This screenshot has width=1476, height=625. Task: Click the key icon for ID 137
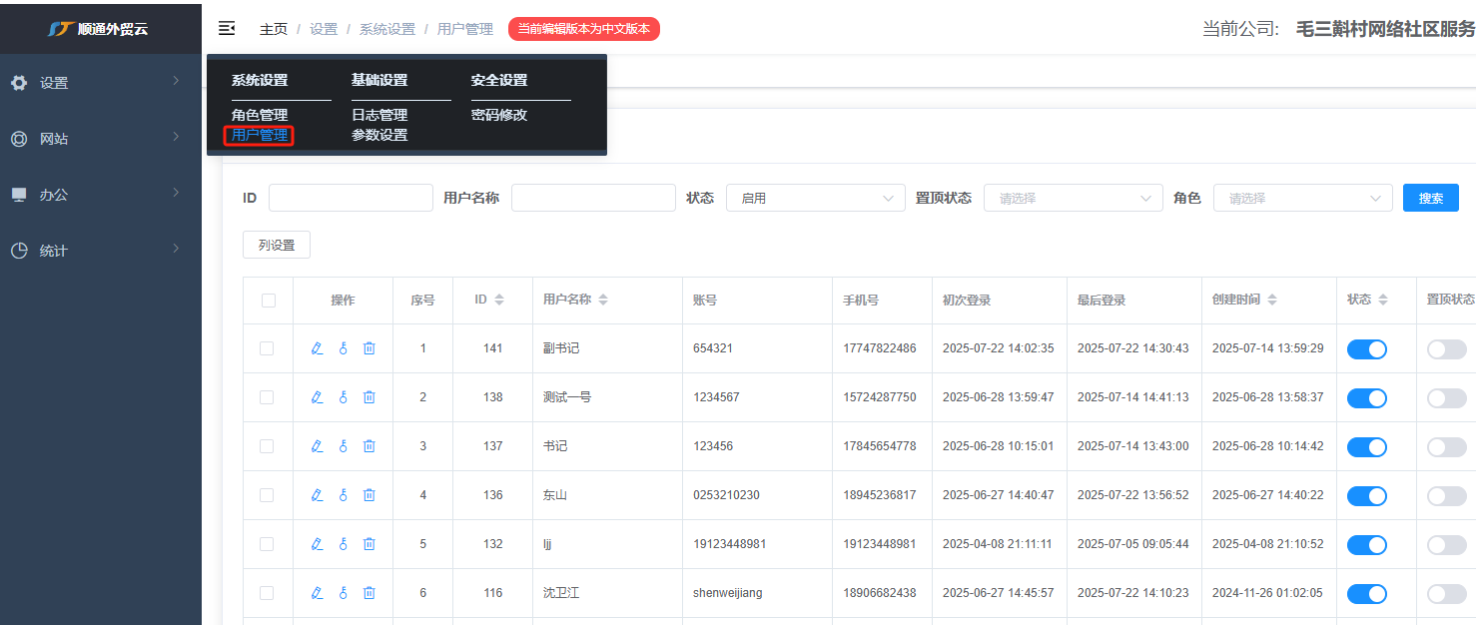click(344, 446)
